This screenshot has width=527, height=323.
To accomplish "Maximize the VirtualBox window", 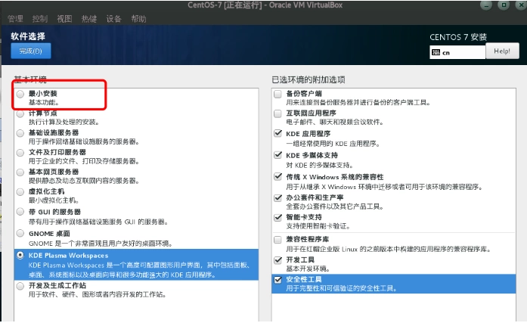I will tap(504, 5).
